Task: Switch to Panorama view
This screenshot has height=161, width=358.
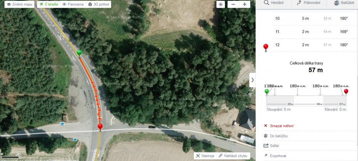Action: coord(73,4)
